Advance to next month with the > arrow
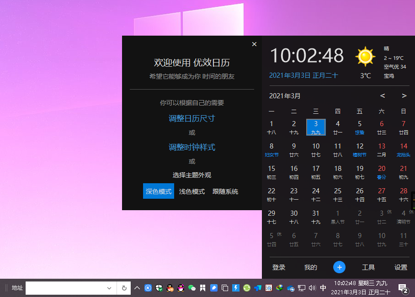Screen dimensions: 415x297 point(404,96)
